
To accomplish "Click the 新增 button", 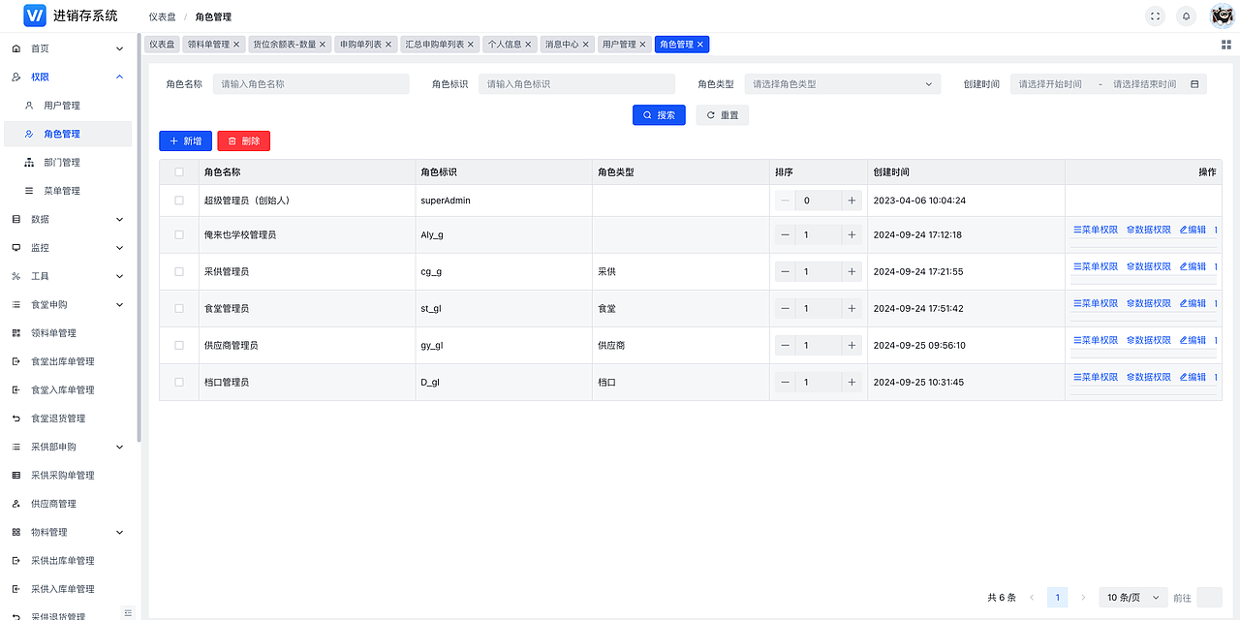I will click(185, 141).
